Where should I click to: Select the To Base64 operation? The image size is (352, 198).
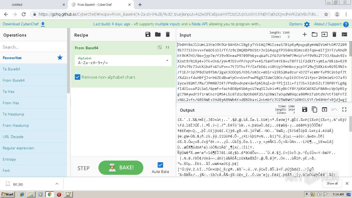tap(34, 69)
